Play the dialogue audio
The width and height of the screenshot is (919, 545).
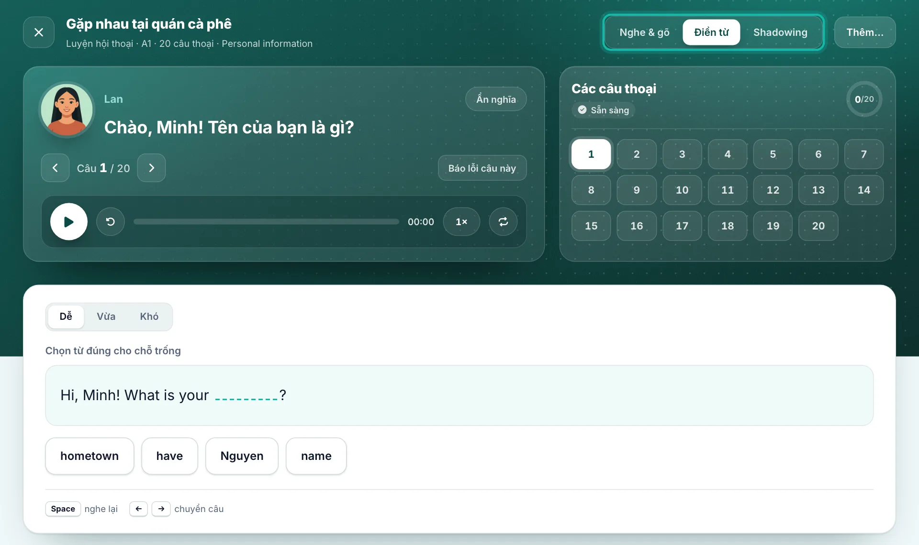(x=69, y=222)
